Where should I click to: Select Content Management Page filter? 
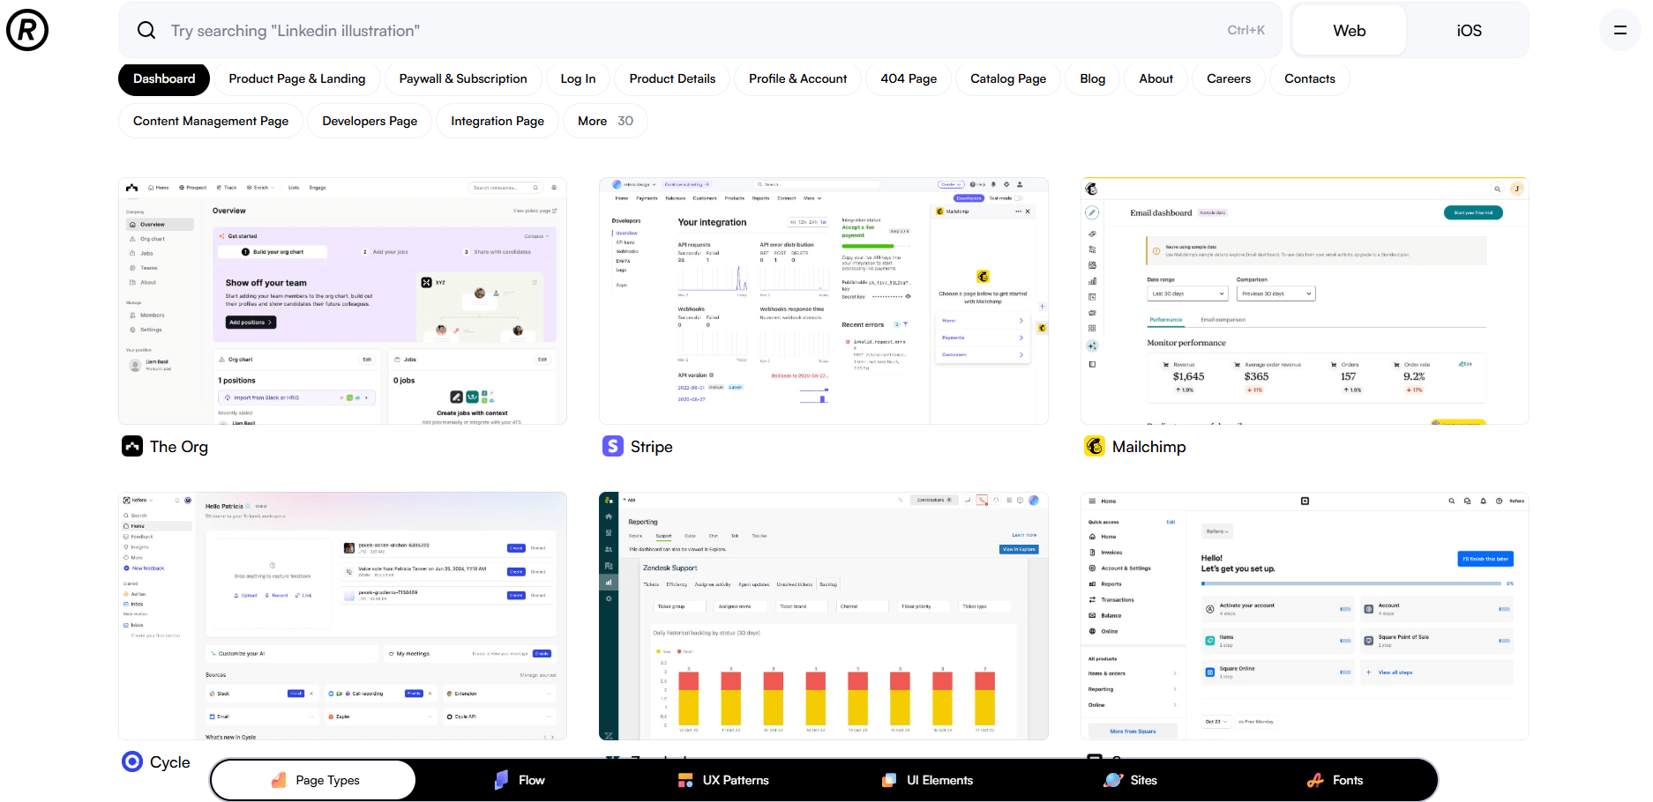coord(211,121)
